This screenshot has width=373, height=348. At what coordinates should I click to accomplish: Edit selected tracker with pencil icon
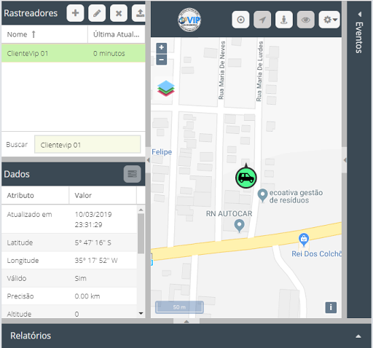[97, 13]
